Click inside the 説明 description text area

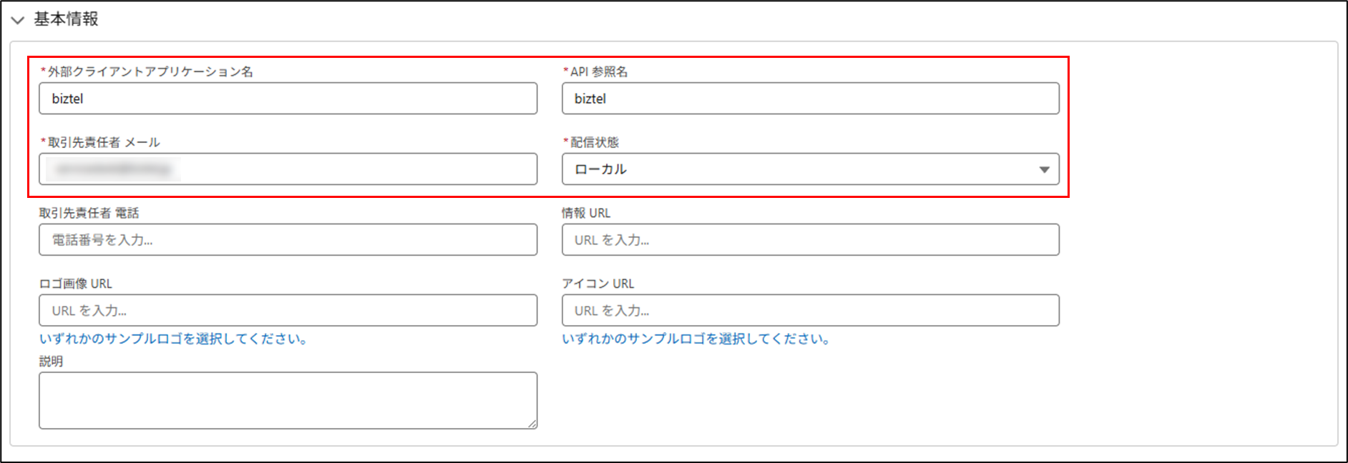pos(288,400)
